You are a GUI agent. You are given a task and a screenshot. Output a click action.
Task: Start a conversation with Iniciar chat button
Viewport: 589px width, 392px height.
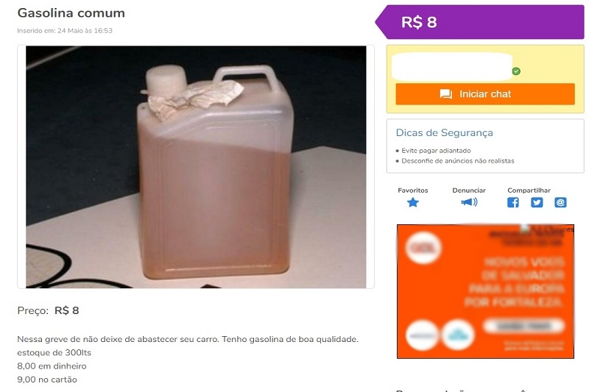485,94
